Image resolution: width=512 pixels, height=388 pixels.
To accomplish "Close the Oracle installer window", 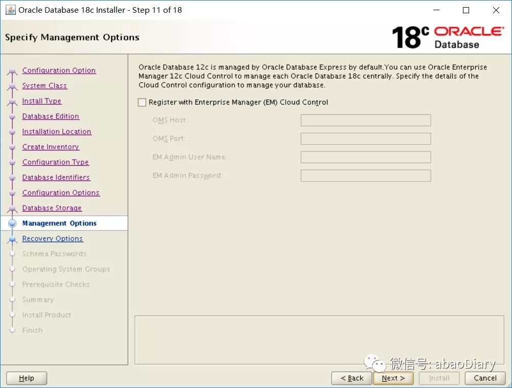I will [x=496, y=10].
